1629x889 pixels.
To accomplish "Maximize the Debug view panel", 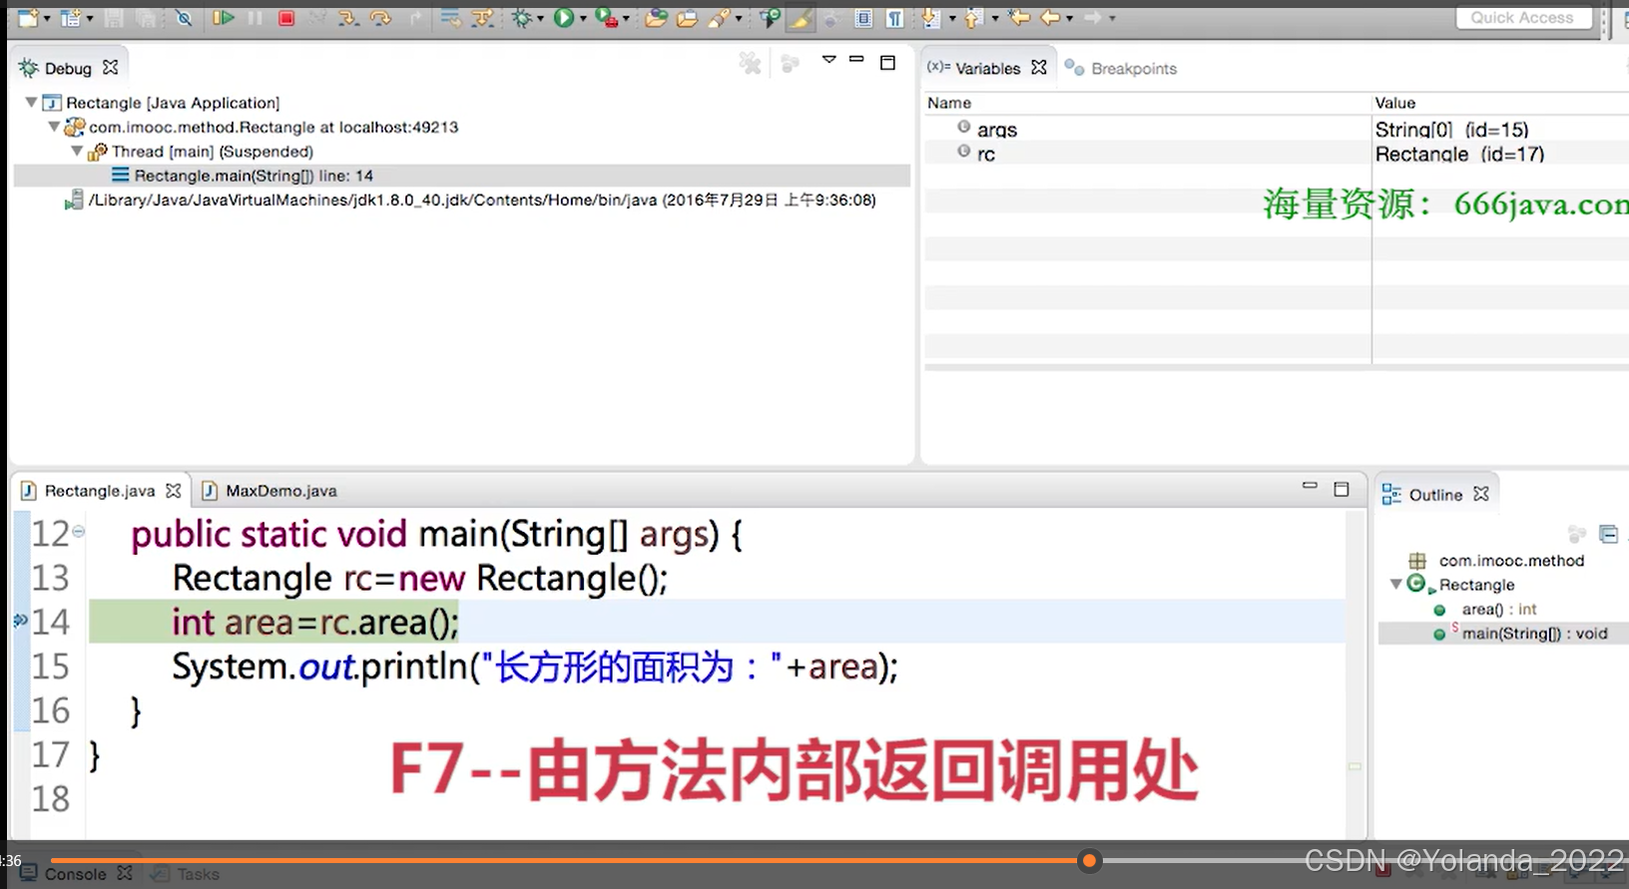I will pos(887,63).
